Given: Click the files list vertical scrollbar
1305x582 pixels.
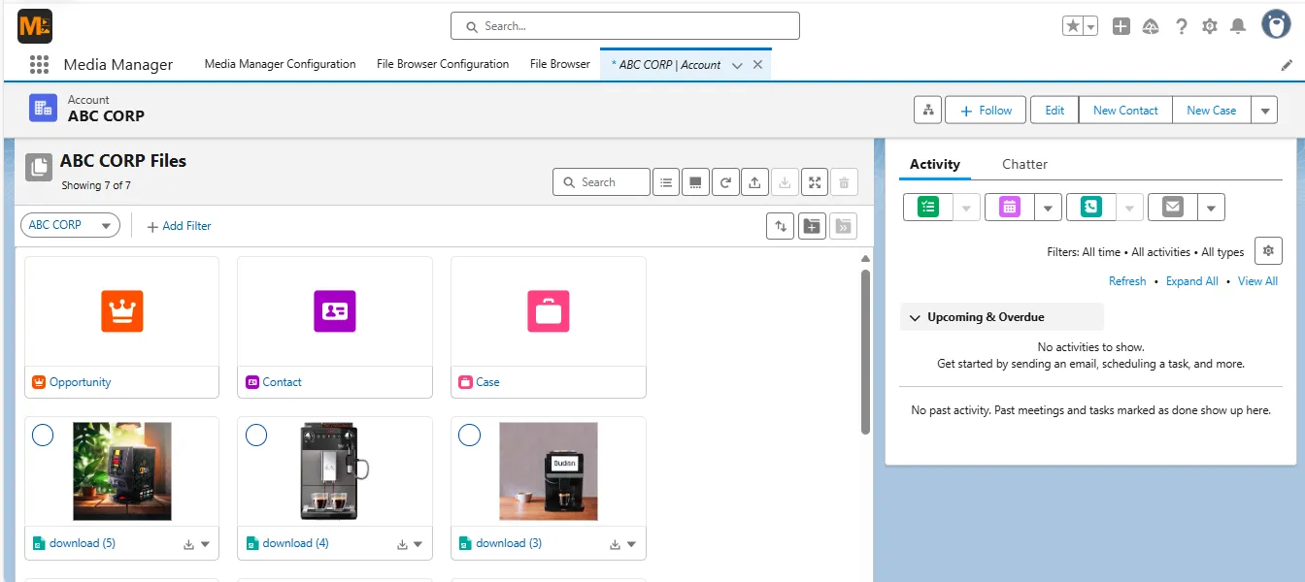Looking at the screenshot, I should (x=865, y=351).
